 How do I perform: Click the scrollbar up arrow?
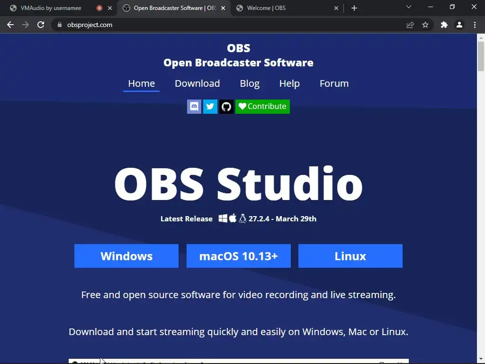click(x=481, y=37)
